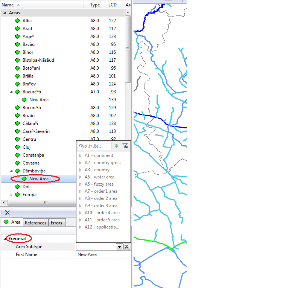Expand the A7 - order 1 area entry

point(80,191)
